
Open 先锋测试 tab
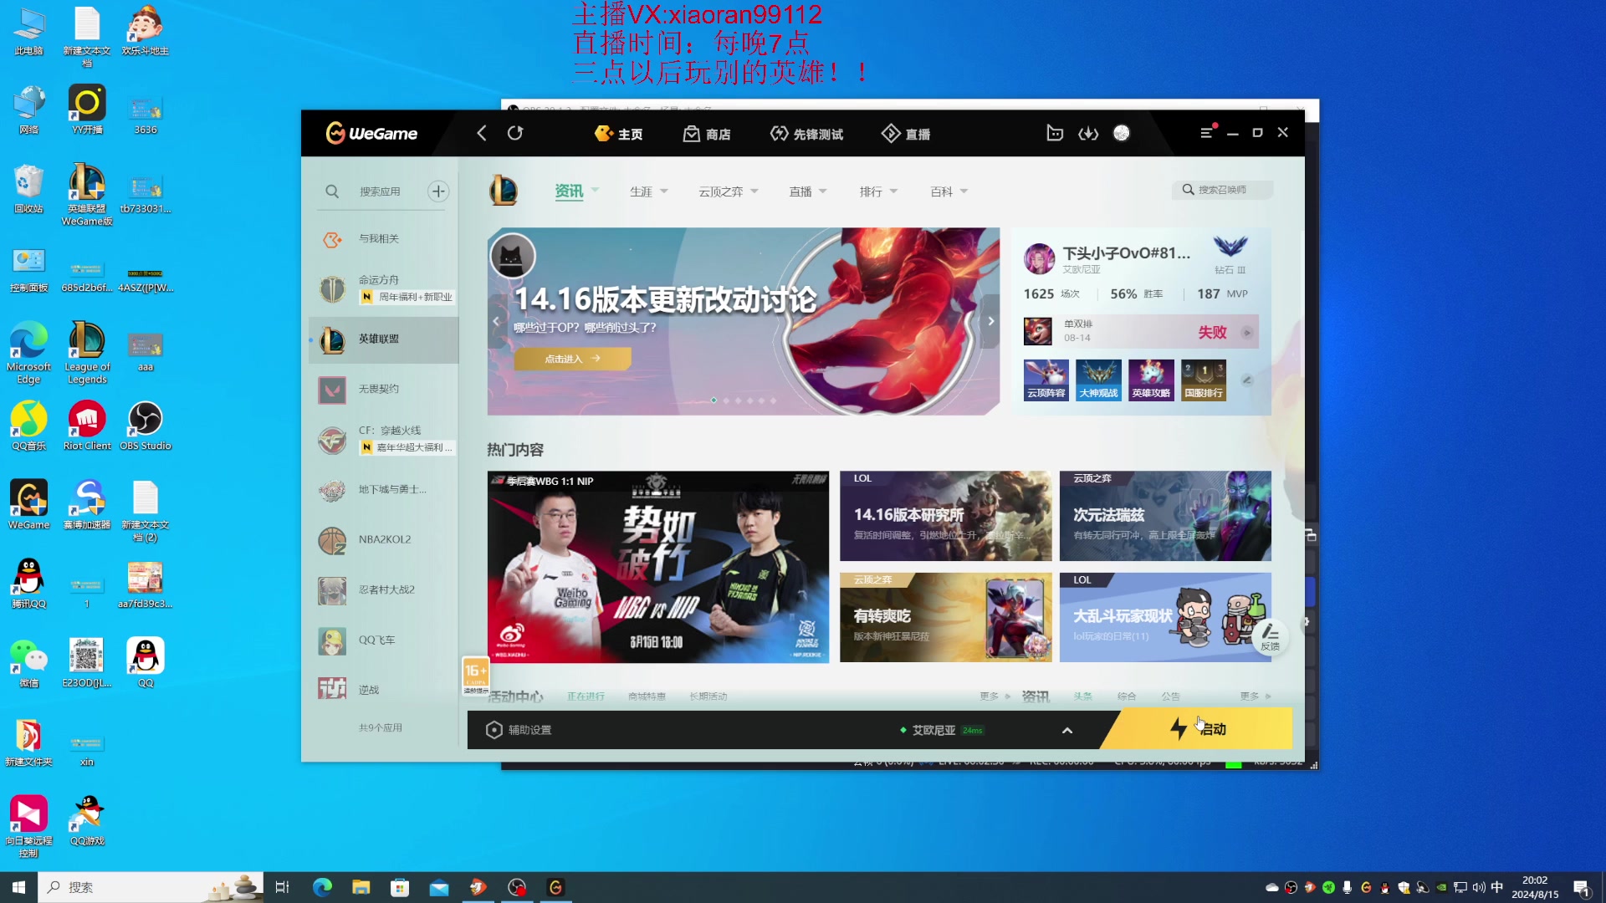click(806, 134)
